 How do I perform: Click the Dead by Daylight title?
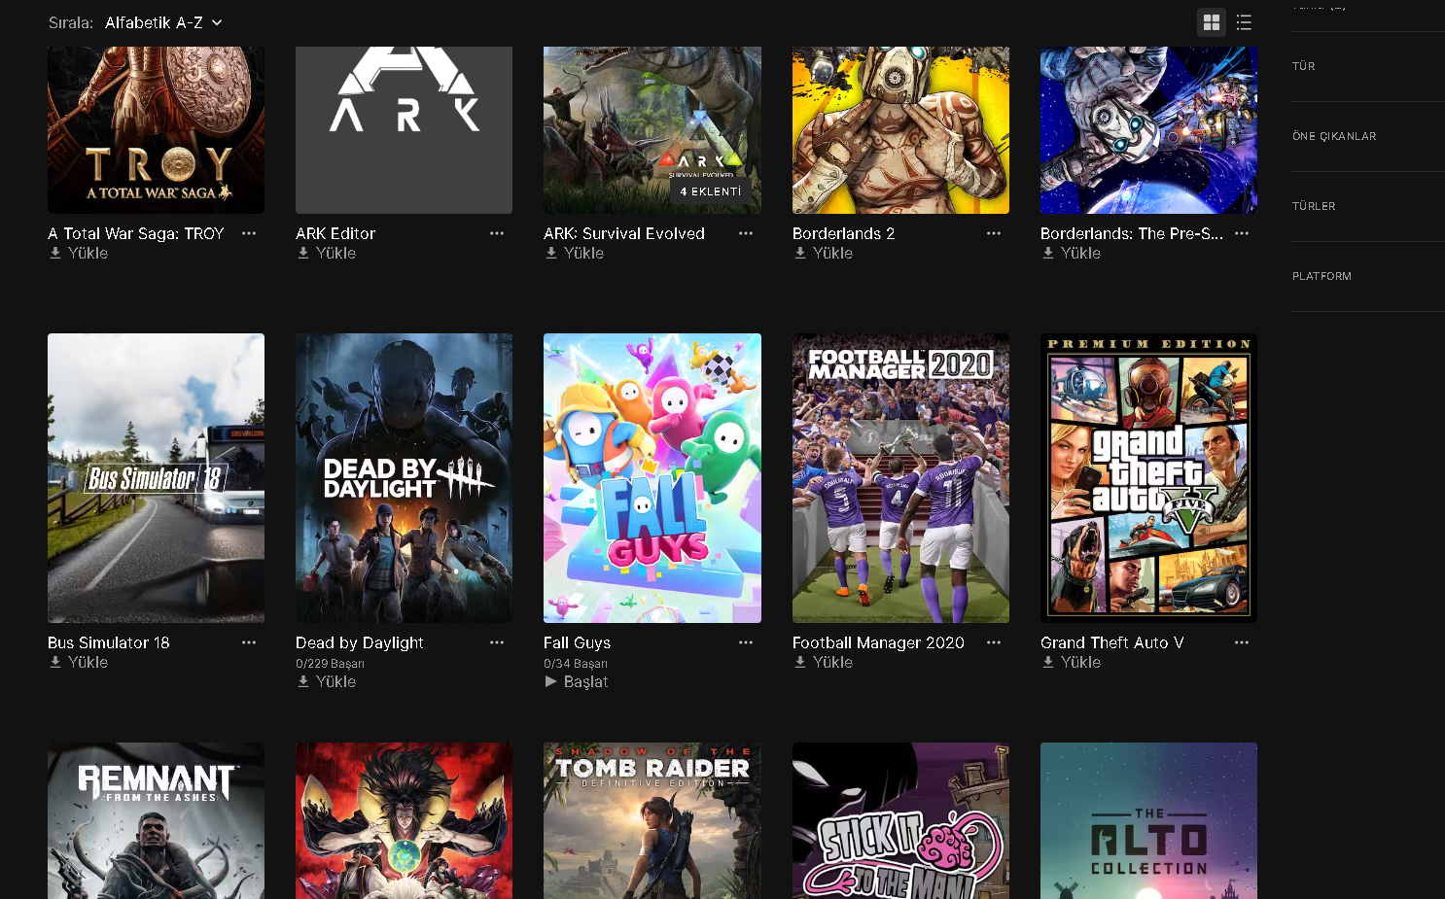point(360,642)
